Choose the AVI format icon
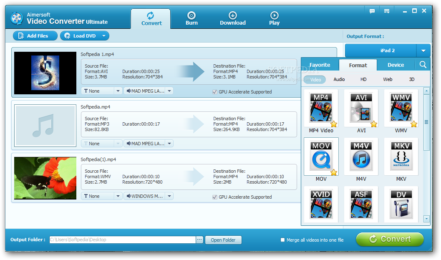This screenshot has width=441, height=260. [361, 108]
